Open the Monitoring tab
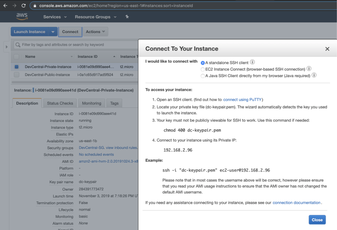Viewport: 337px width, 230px height. click(x=91, y=103)
